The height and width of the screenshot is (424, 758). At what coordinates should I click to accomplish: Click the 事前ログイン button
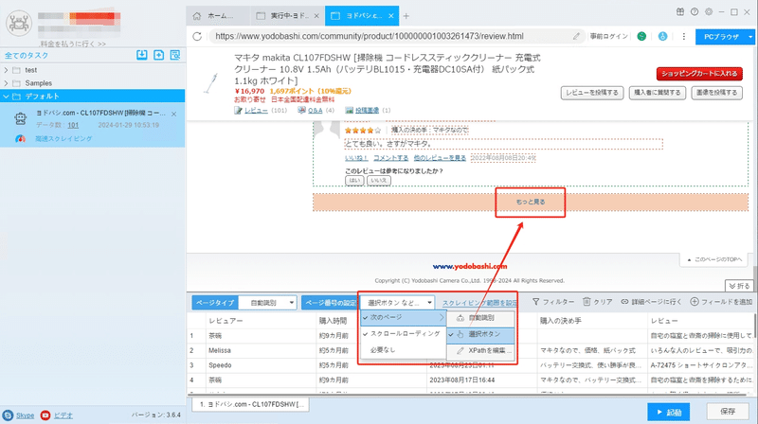[x=609, y=36]
